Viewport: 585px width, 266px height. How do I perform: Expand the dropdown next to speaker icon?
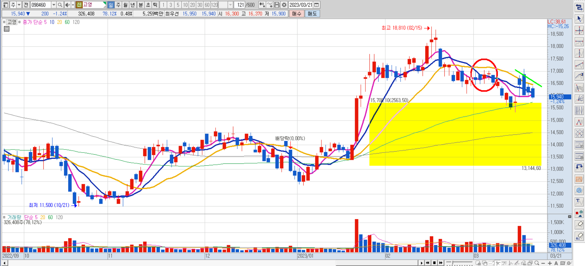73,5
